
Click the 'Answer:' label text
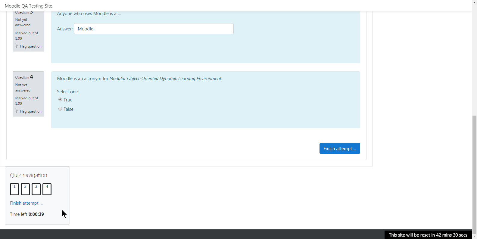(65, 29)
